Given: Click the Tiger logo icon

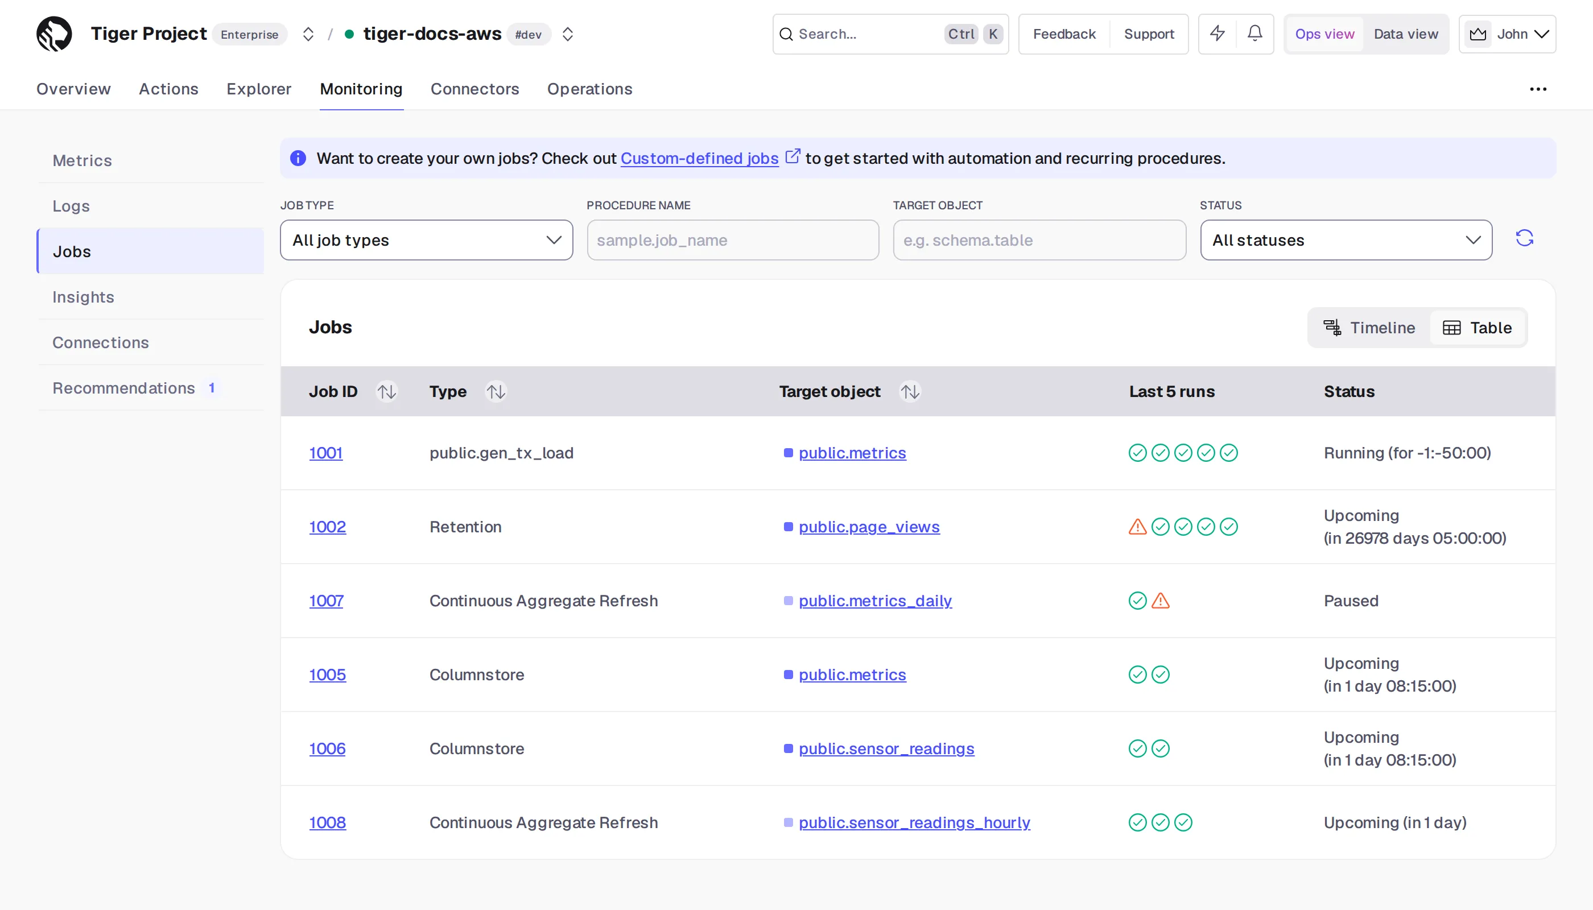Looking at the screenshot, I should click(x=55, y=34).
